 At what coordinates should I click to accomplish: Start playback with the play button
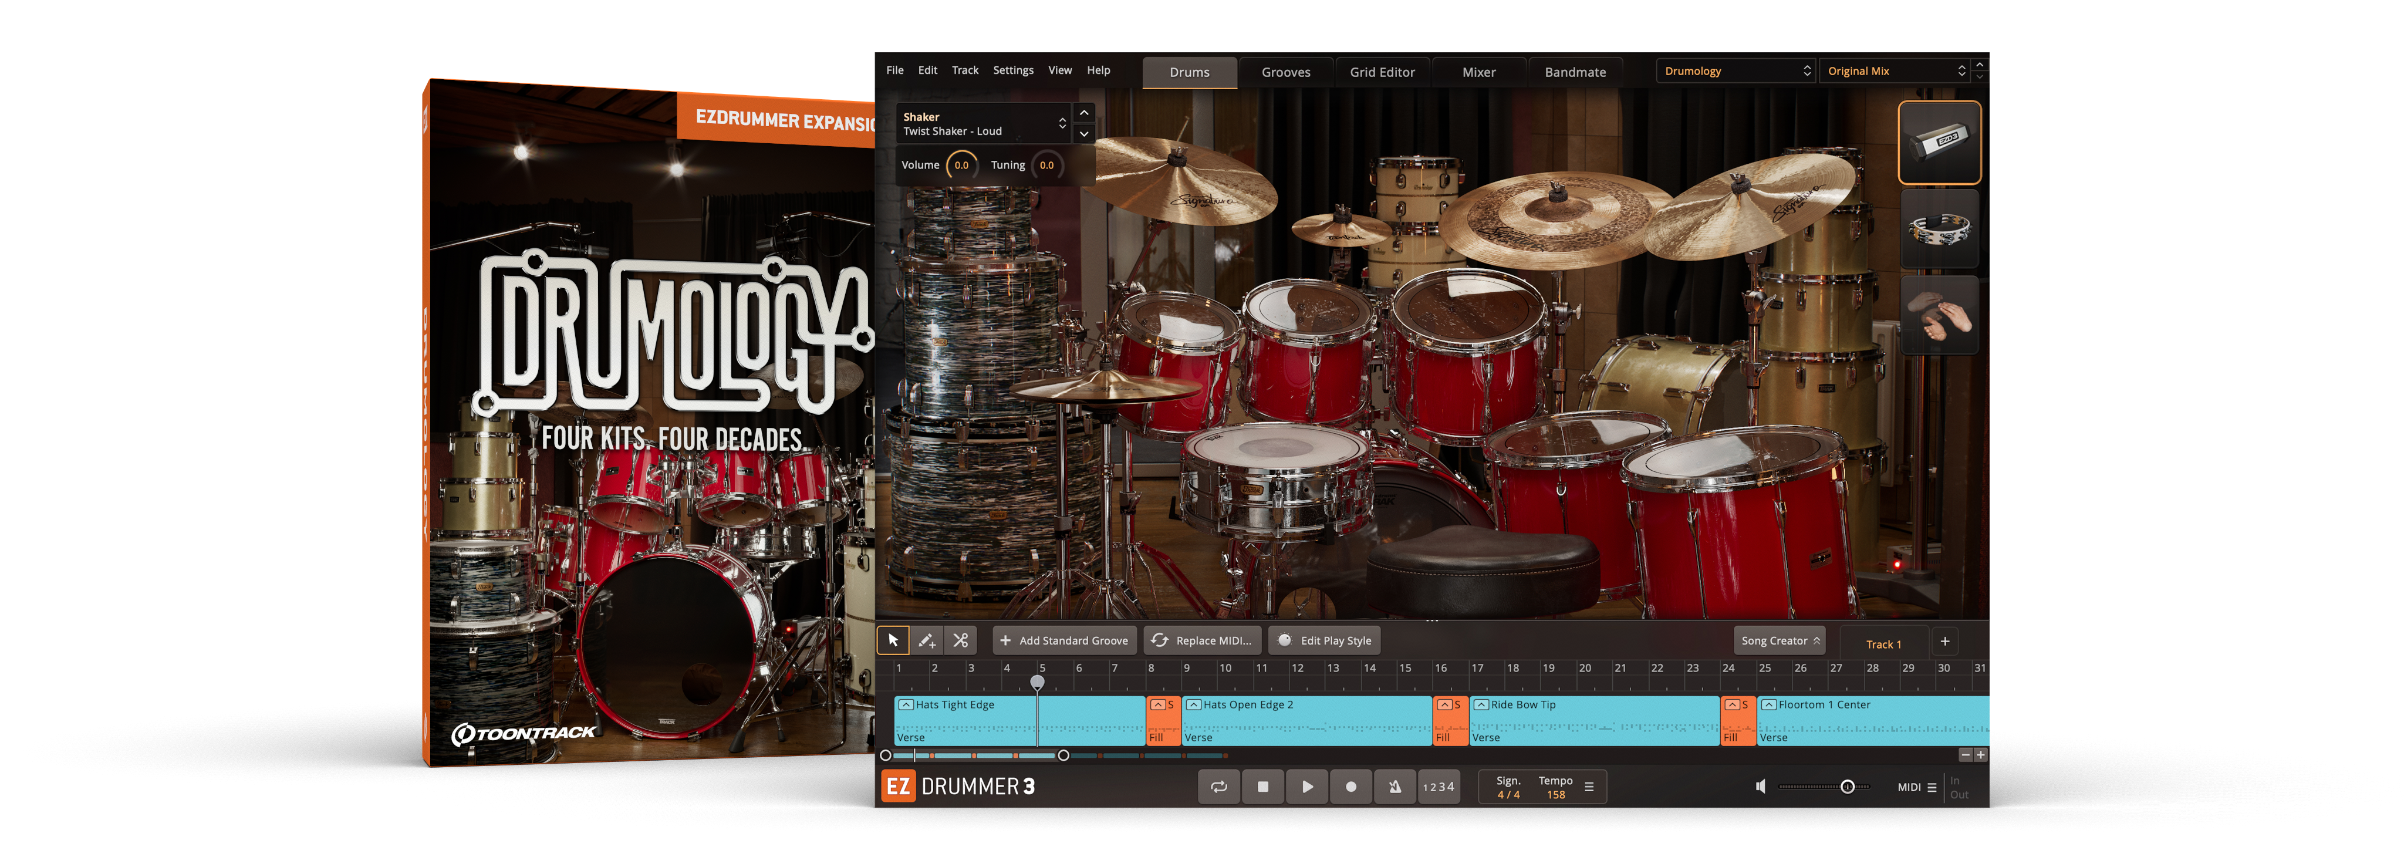click(1306, 786)
